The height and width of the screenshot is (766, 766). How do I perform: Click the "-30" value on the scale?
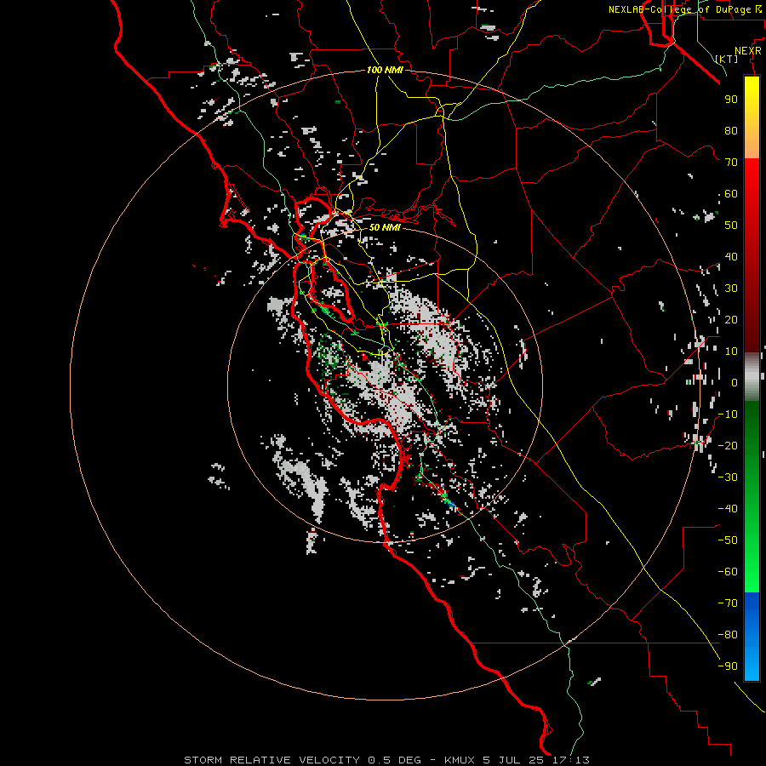pos(728,477)
